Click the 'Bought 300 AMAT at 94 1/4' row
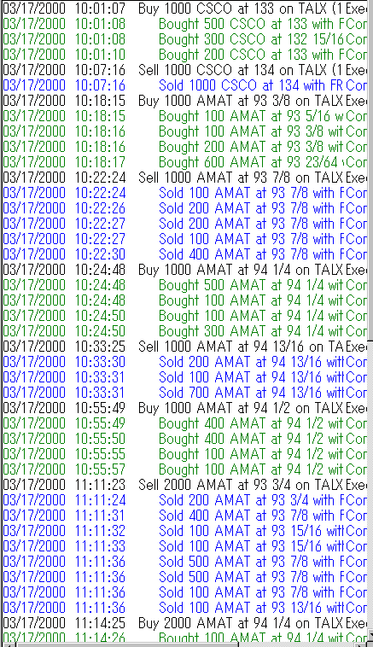 click(184, 331)
